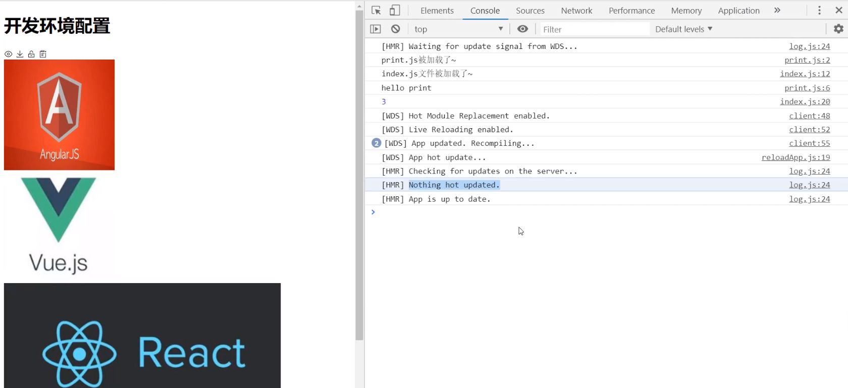Click the Vue.js logo image

59,226
